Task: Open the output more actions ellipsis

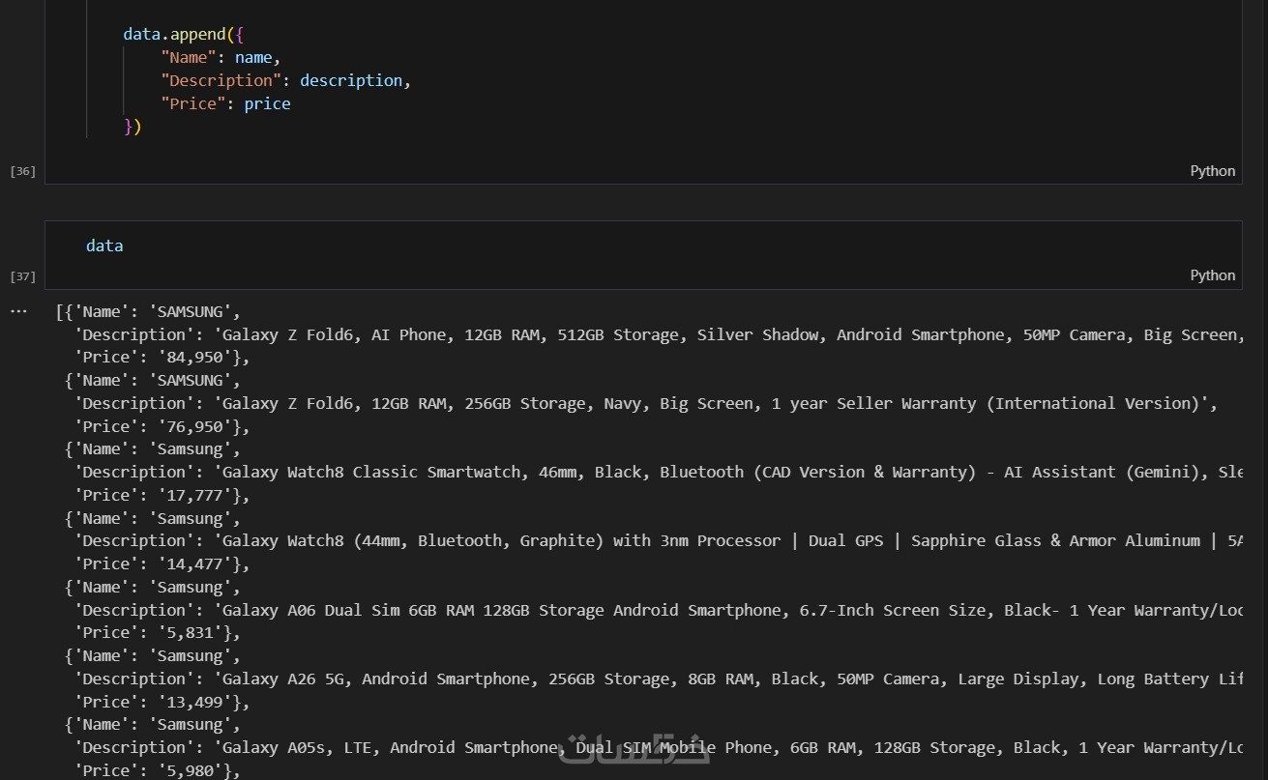Action: click(19, 311)
